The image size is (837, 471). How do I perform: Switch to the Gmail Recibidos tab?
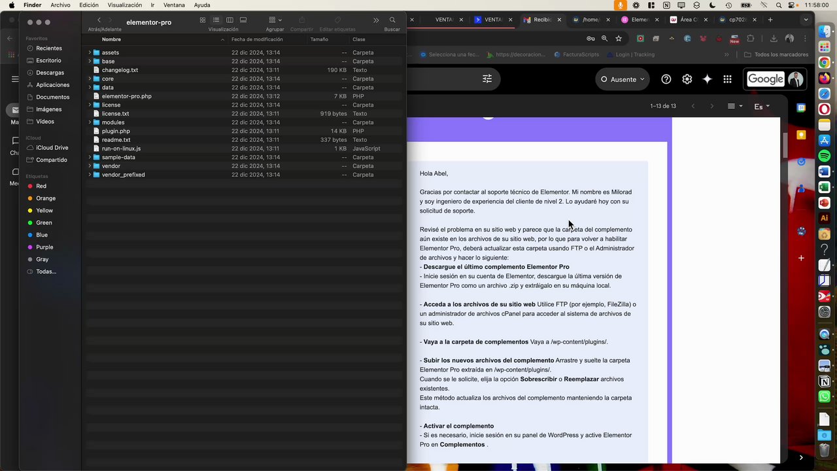click(x=543, y=20)
